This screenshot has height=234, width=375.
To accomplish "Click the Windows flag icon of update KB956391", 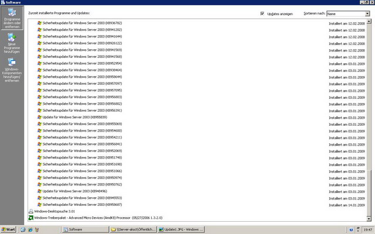I will (39, 111).
